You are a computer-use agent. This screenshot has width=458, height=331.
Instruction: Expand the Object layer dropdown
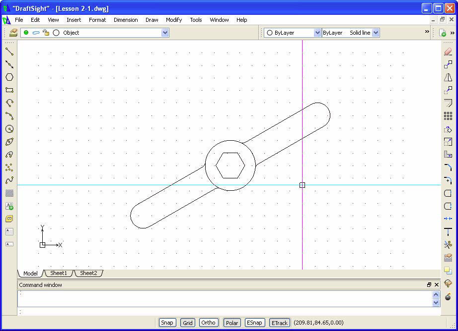[165, 33]
